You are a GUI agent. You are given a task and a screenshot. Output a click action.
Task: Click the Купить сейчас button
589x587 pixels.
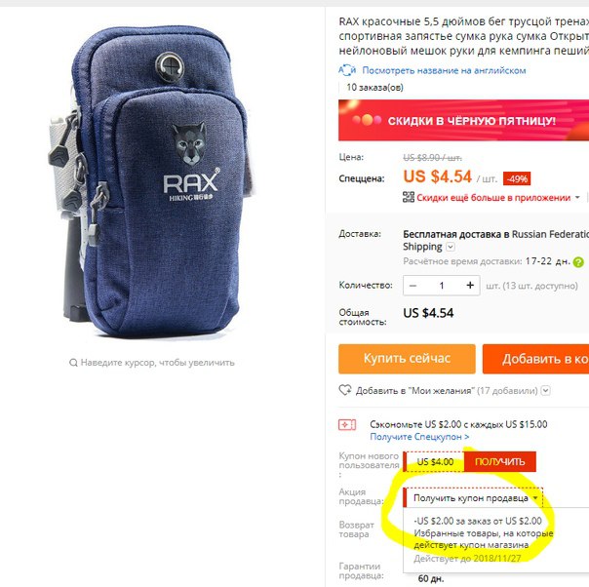(407, 359)
